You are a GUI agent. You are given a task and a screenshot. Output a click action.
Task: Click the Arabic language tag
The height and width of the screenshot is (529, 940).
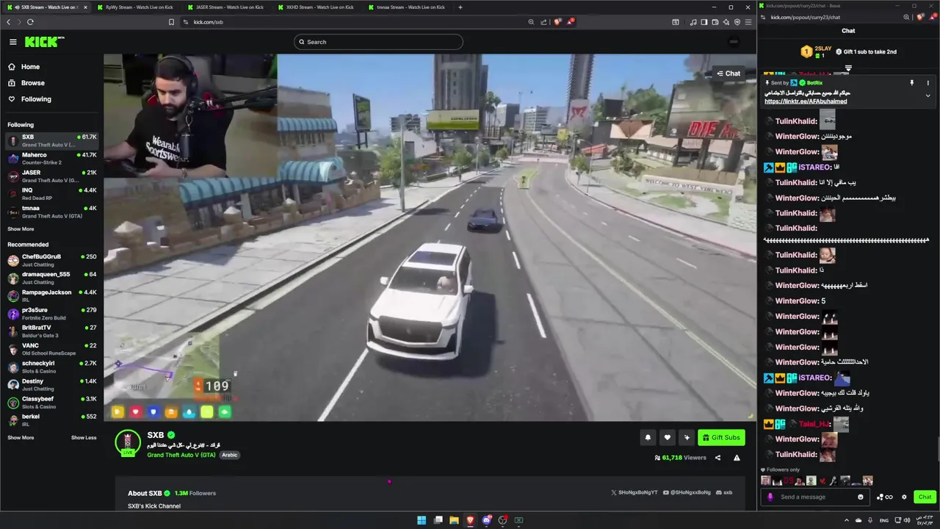point(230,455)
